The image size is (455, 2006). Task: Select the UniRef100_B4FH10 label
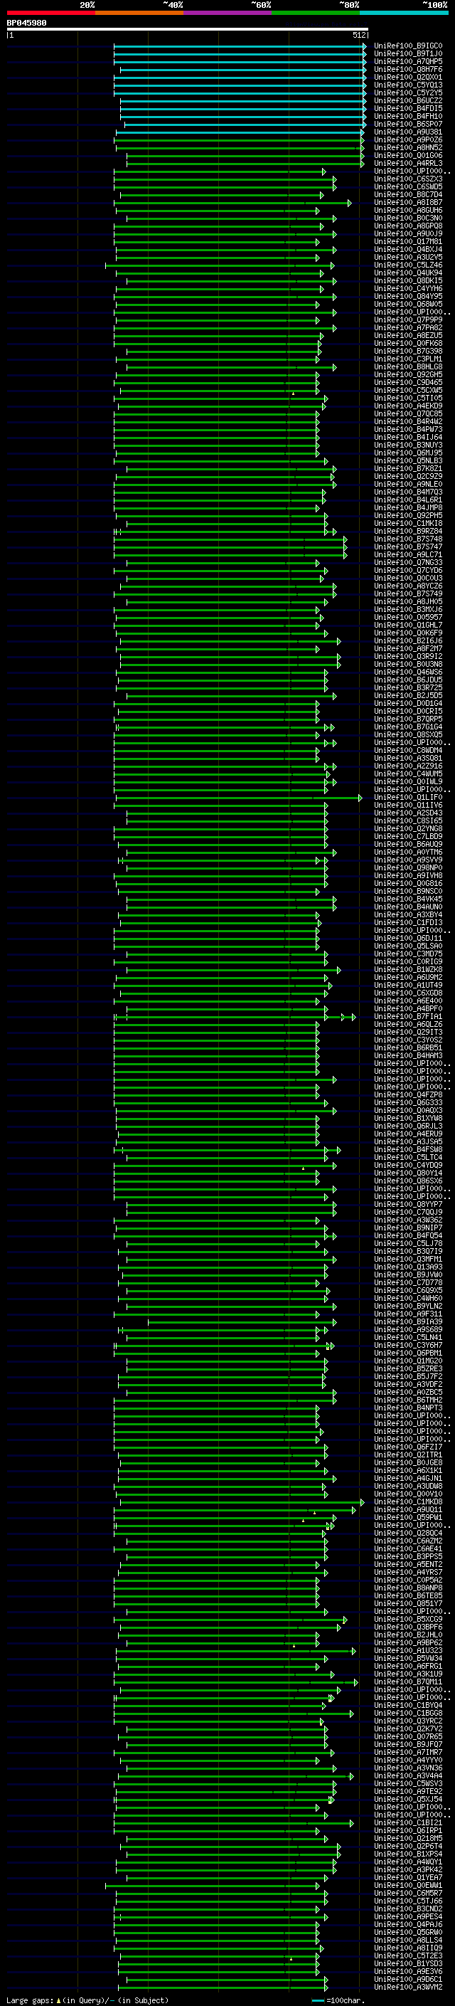(x=407, y=117)
